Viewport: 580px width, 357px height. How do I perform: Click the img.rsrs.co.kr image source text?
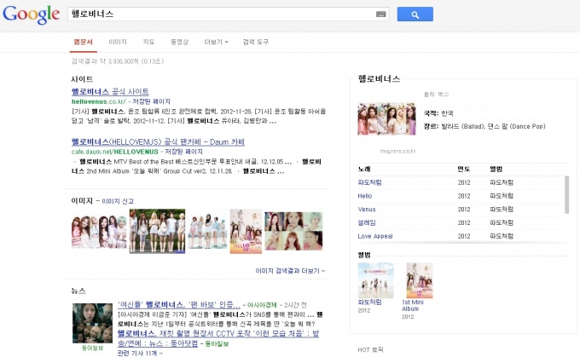tap(397, 151)
